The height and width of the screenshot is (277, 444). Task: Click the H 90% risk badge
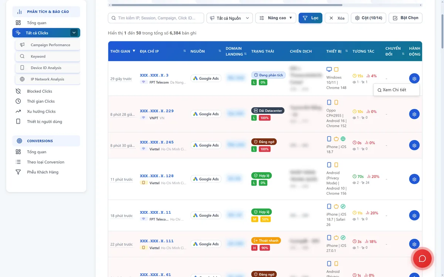click(x=261, y=248)
